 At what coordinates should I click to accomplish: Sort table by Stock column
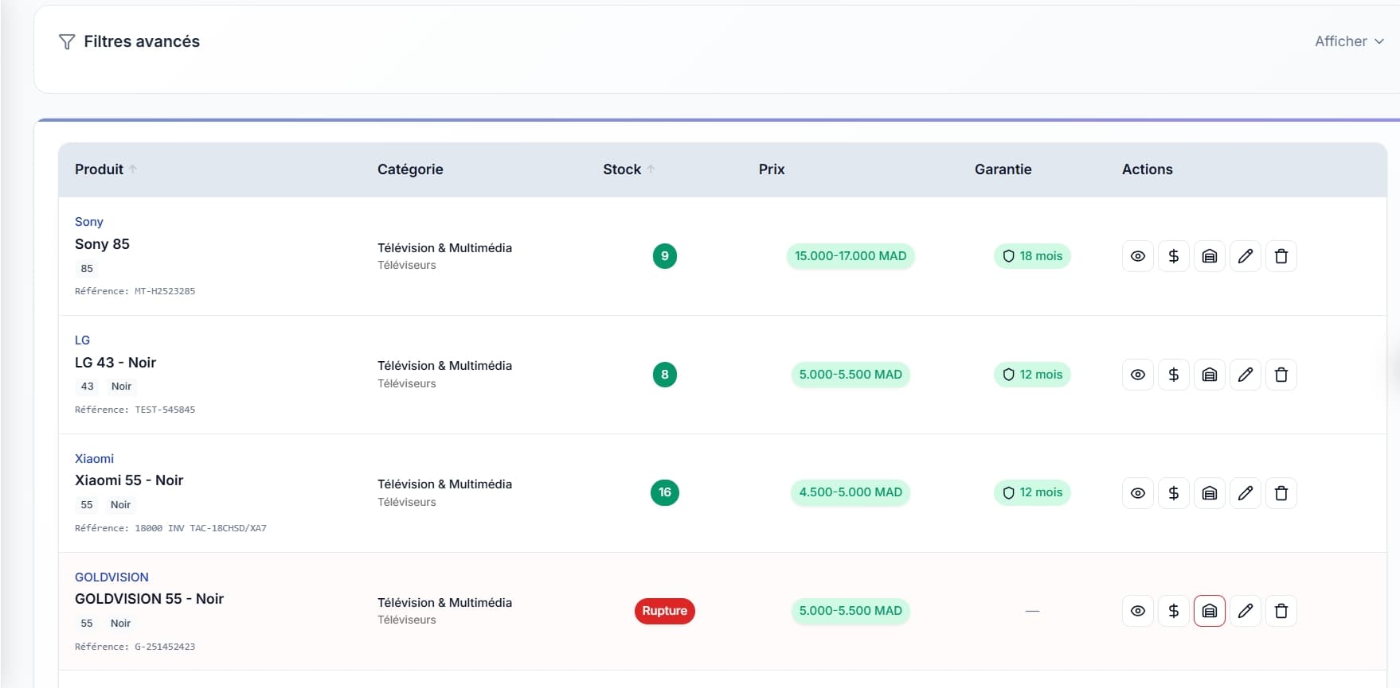click(x=628, y=169)
